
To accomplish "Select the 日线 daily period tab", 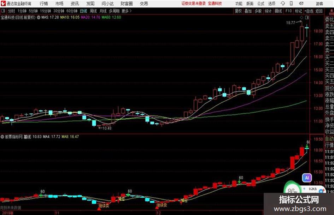I will click(83, 11).
